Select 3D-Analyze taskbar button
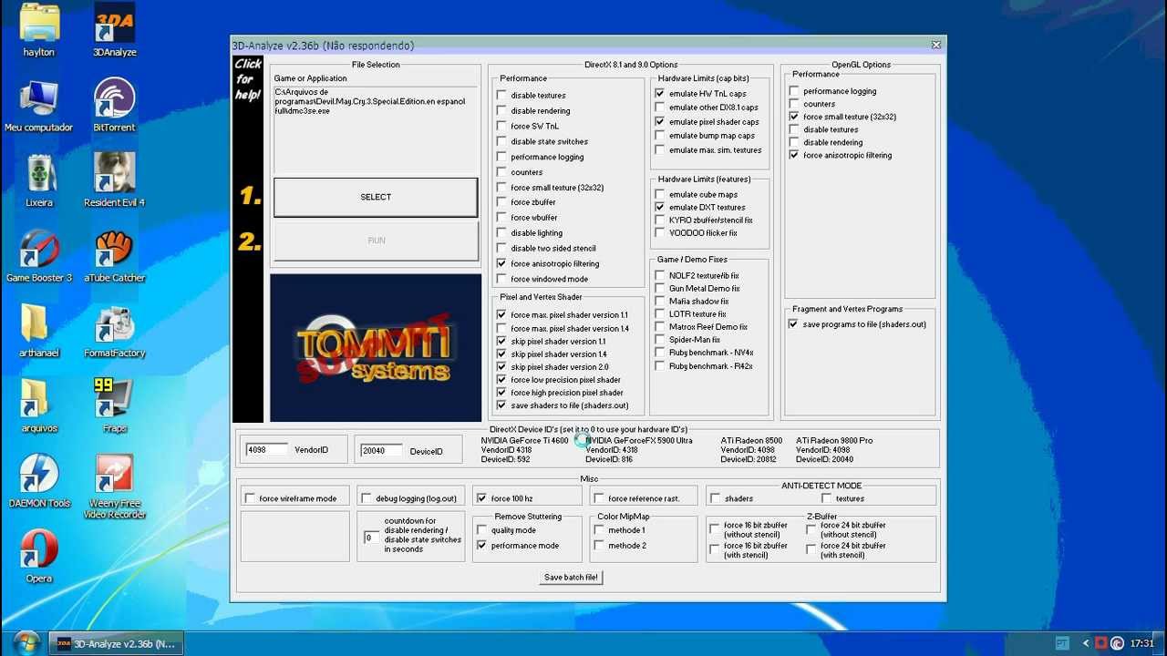The image size is (1167, 656). 117,643
